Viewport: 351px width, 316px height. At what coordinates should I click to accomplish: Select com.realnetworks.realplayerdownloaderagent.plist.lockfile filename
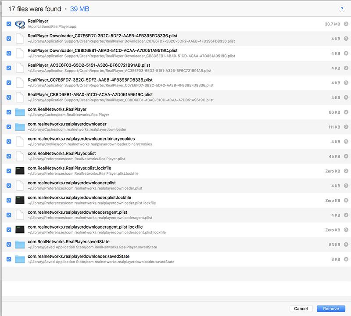click(85, 227)
